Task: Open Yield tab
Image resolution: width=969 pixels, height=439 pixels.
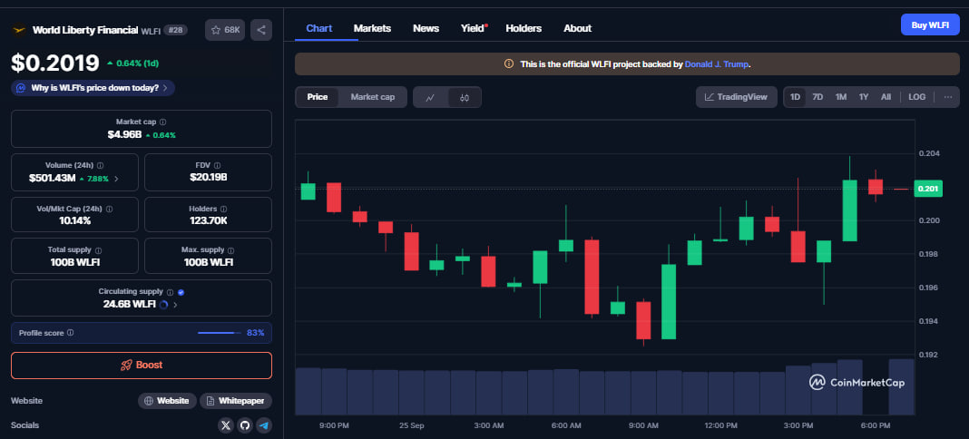Action: 474,28
